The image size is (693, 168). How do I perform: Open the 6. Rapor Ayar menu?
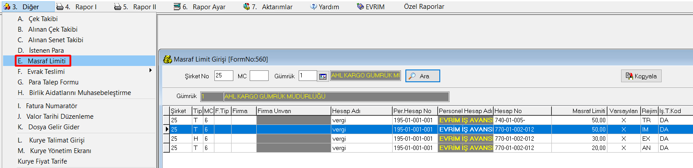tap(199, 7)
